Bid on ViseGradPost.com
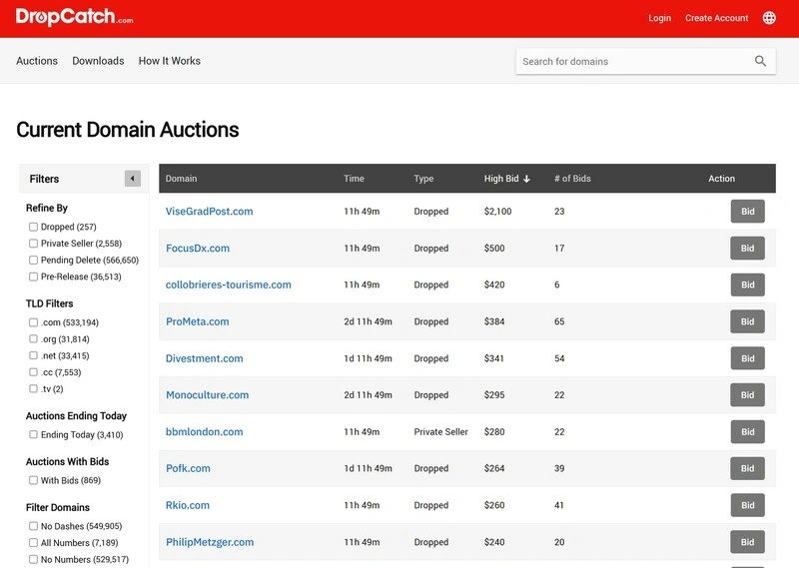This screenshot has width=799, height=568. pos(747,212)
